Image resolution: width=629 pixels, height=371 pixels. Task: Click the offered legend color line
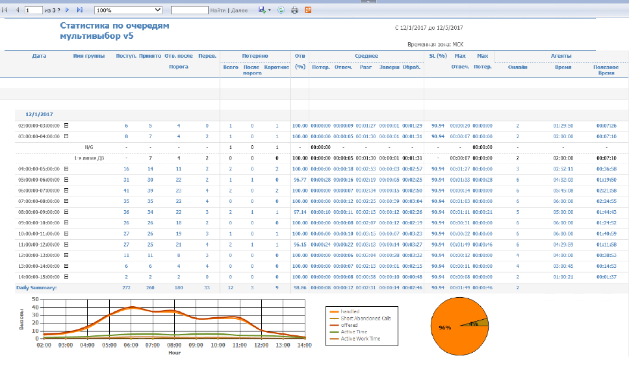tap(334, 325)
